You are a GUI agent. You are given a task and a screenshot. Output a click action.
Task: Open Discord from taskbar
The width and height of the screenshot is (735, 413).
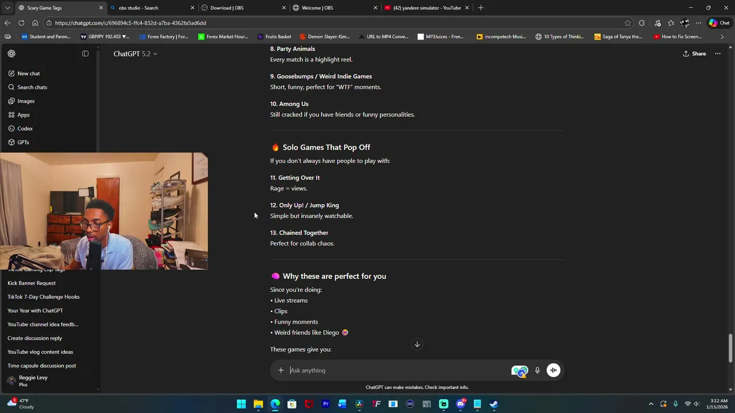(x=460, y=404)
